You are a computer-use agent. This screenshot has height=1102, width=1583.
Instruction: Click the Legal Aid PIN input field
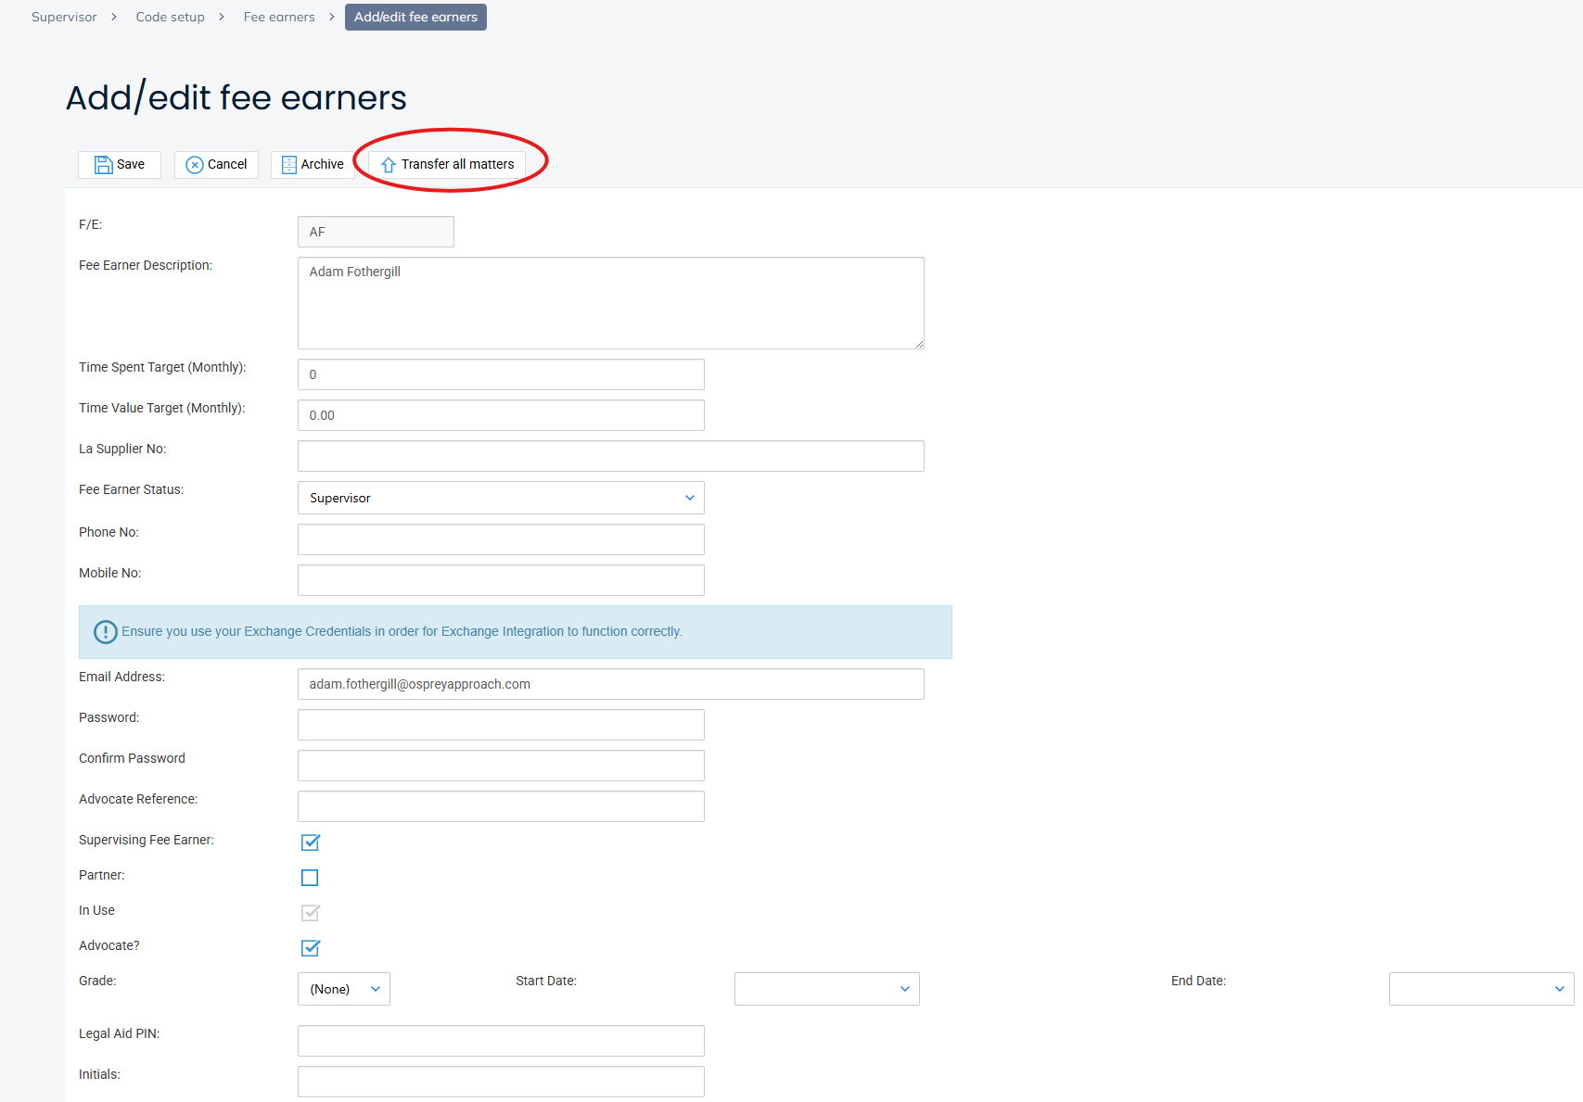501,1041
